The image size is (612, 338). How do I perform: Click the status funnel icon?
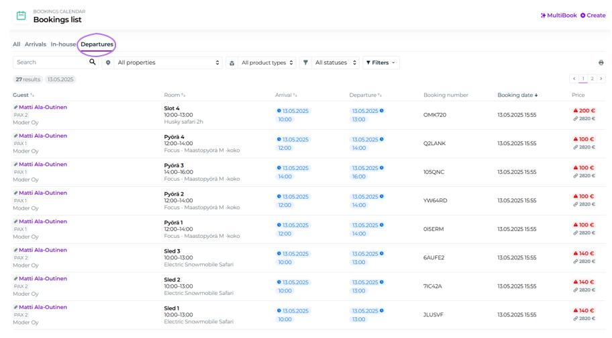tap(305, 62)
